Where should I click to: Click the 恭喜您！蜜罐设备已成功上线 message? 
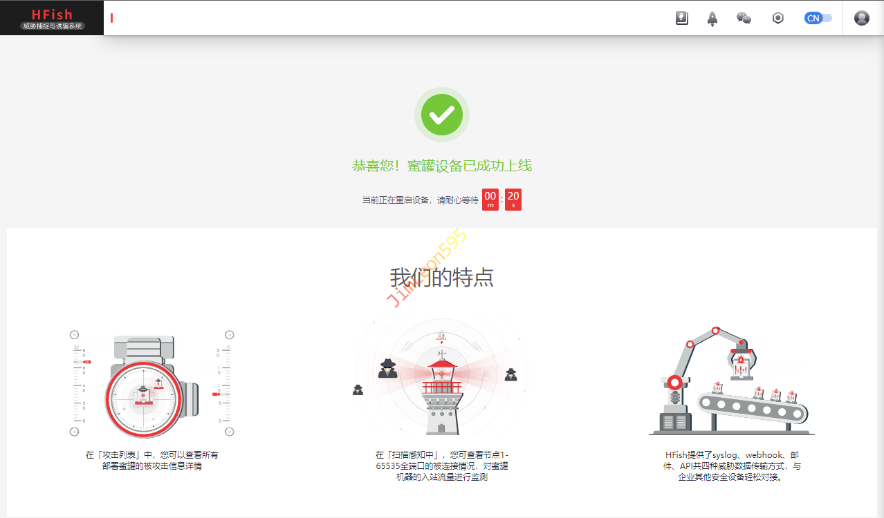click(442, 166)
